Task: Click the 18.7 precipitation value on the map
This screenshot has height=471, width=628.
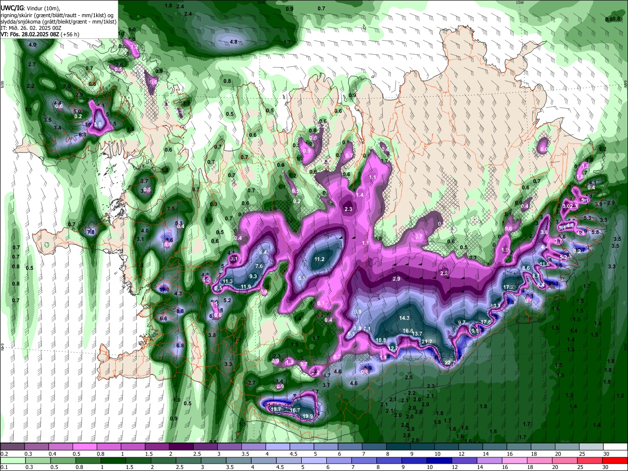Action: tap(276, 409)
